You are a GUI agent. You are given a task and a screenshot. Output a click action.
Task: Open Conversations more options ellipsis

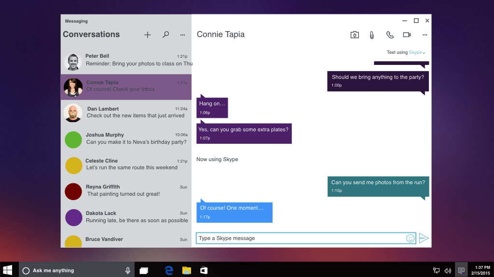click(x=182, y=35)
